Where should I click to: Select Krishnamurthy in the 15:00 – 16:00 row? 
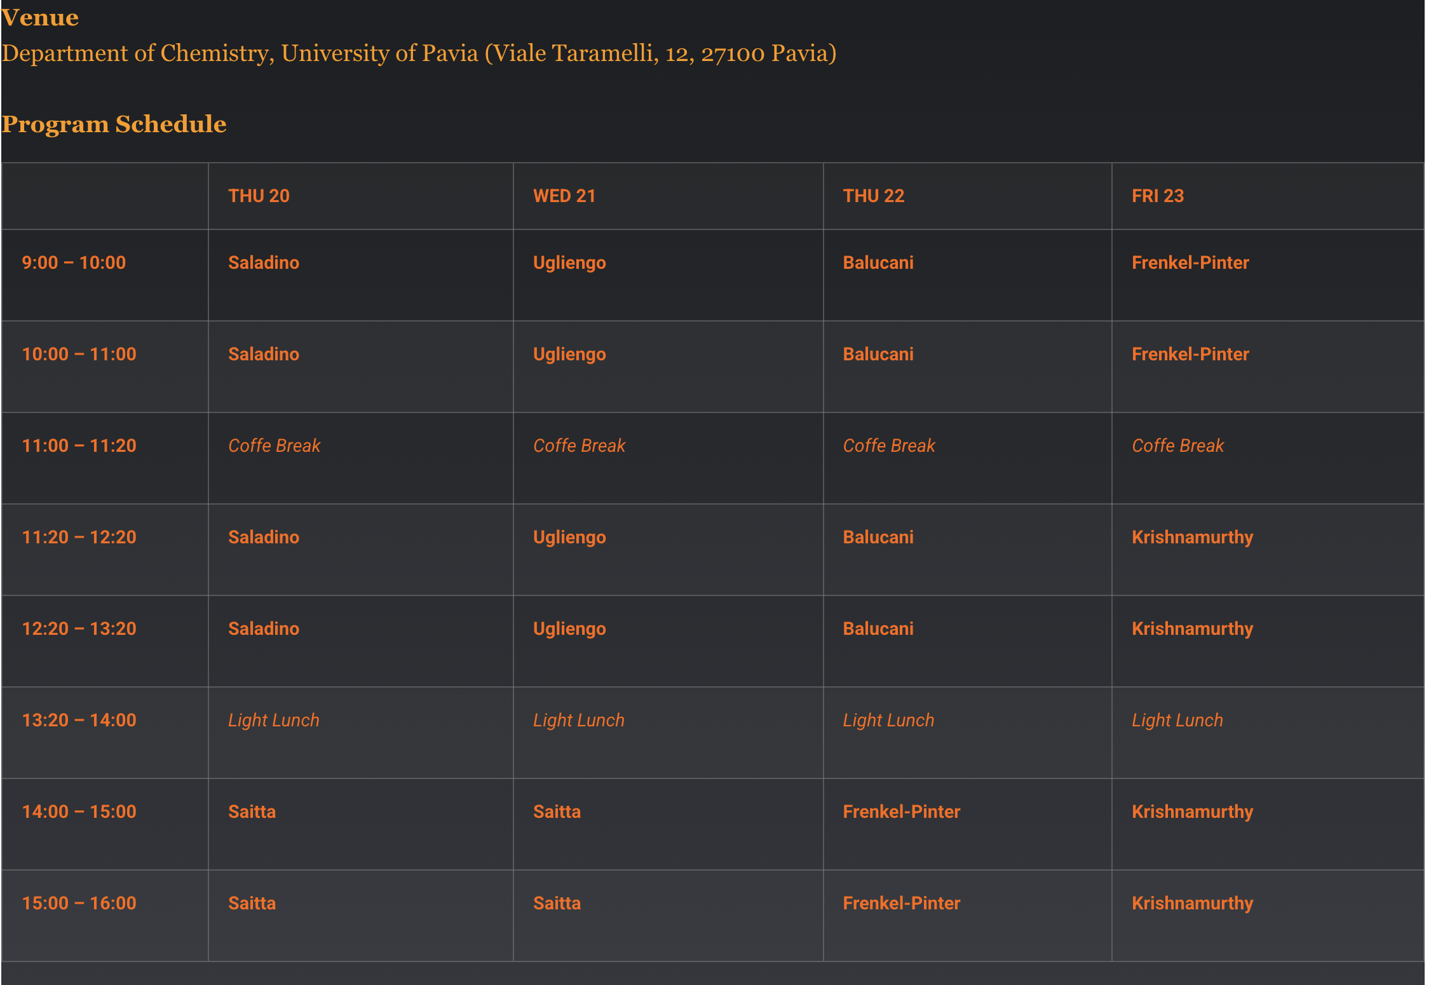[1192, 903]
